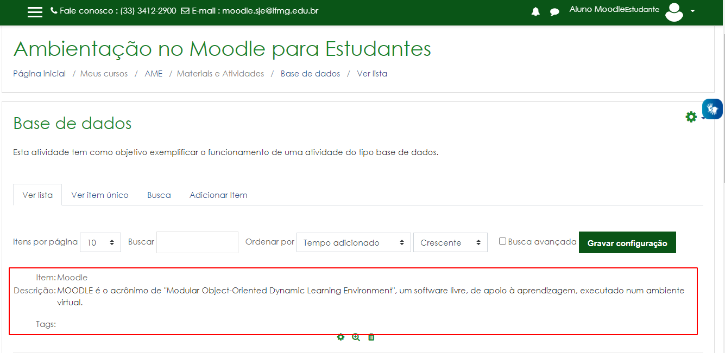Go to the Adicionar Item tab
The height and width of the screenshot is (353, 725).
point(218,195)
